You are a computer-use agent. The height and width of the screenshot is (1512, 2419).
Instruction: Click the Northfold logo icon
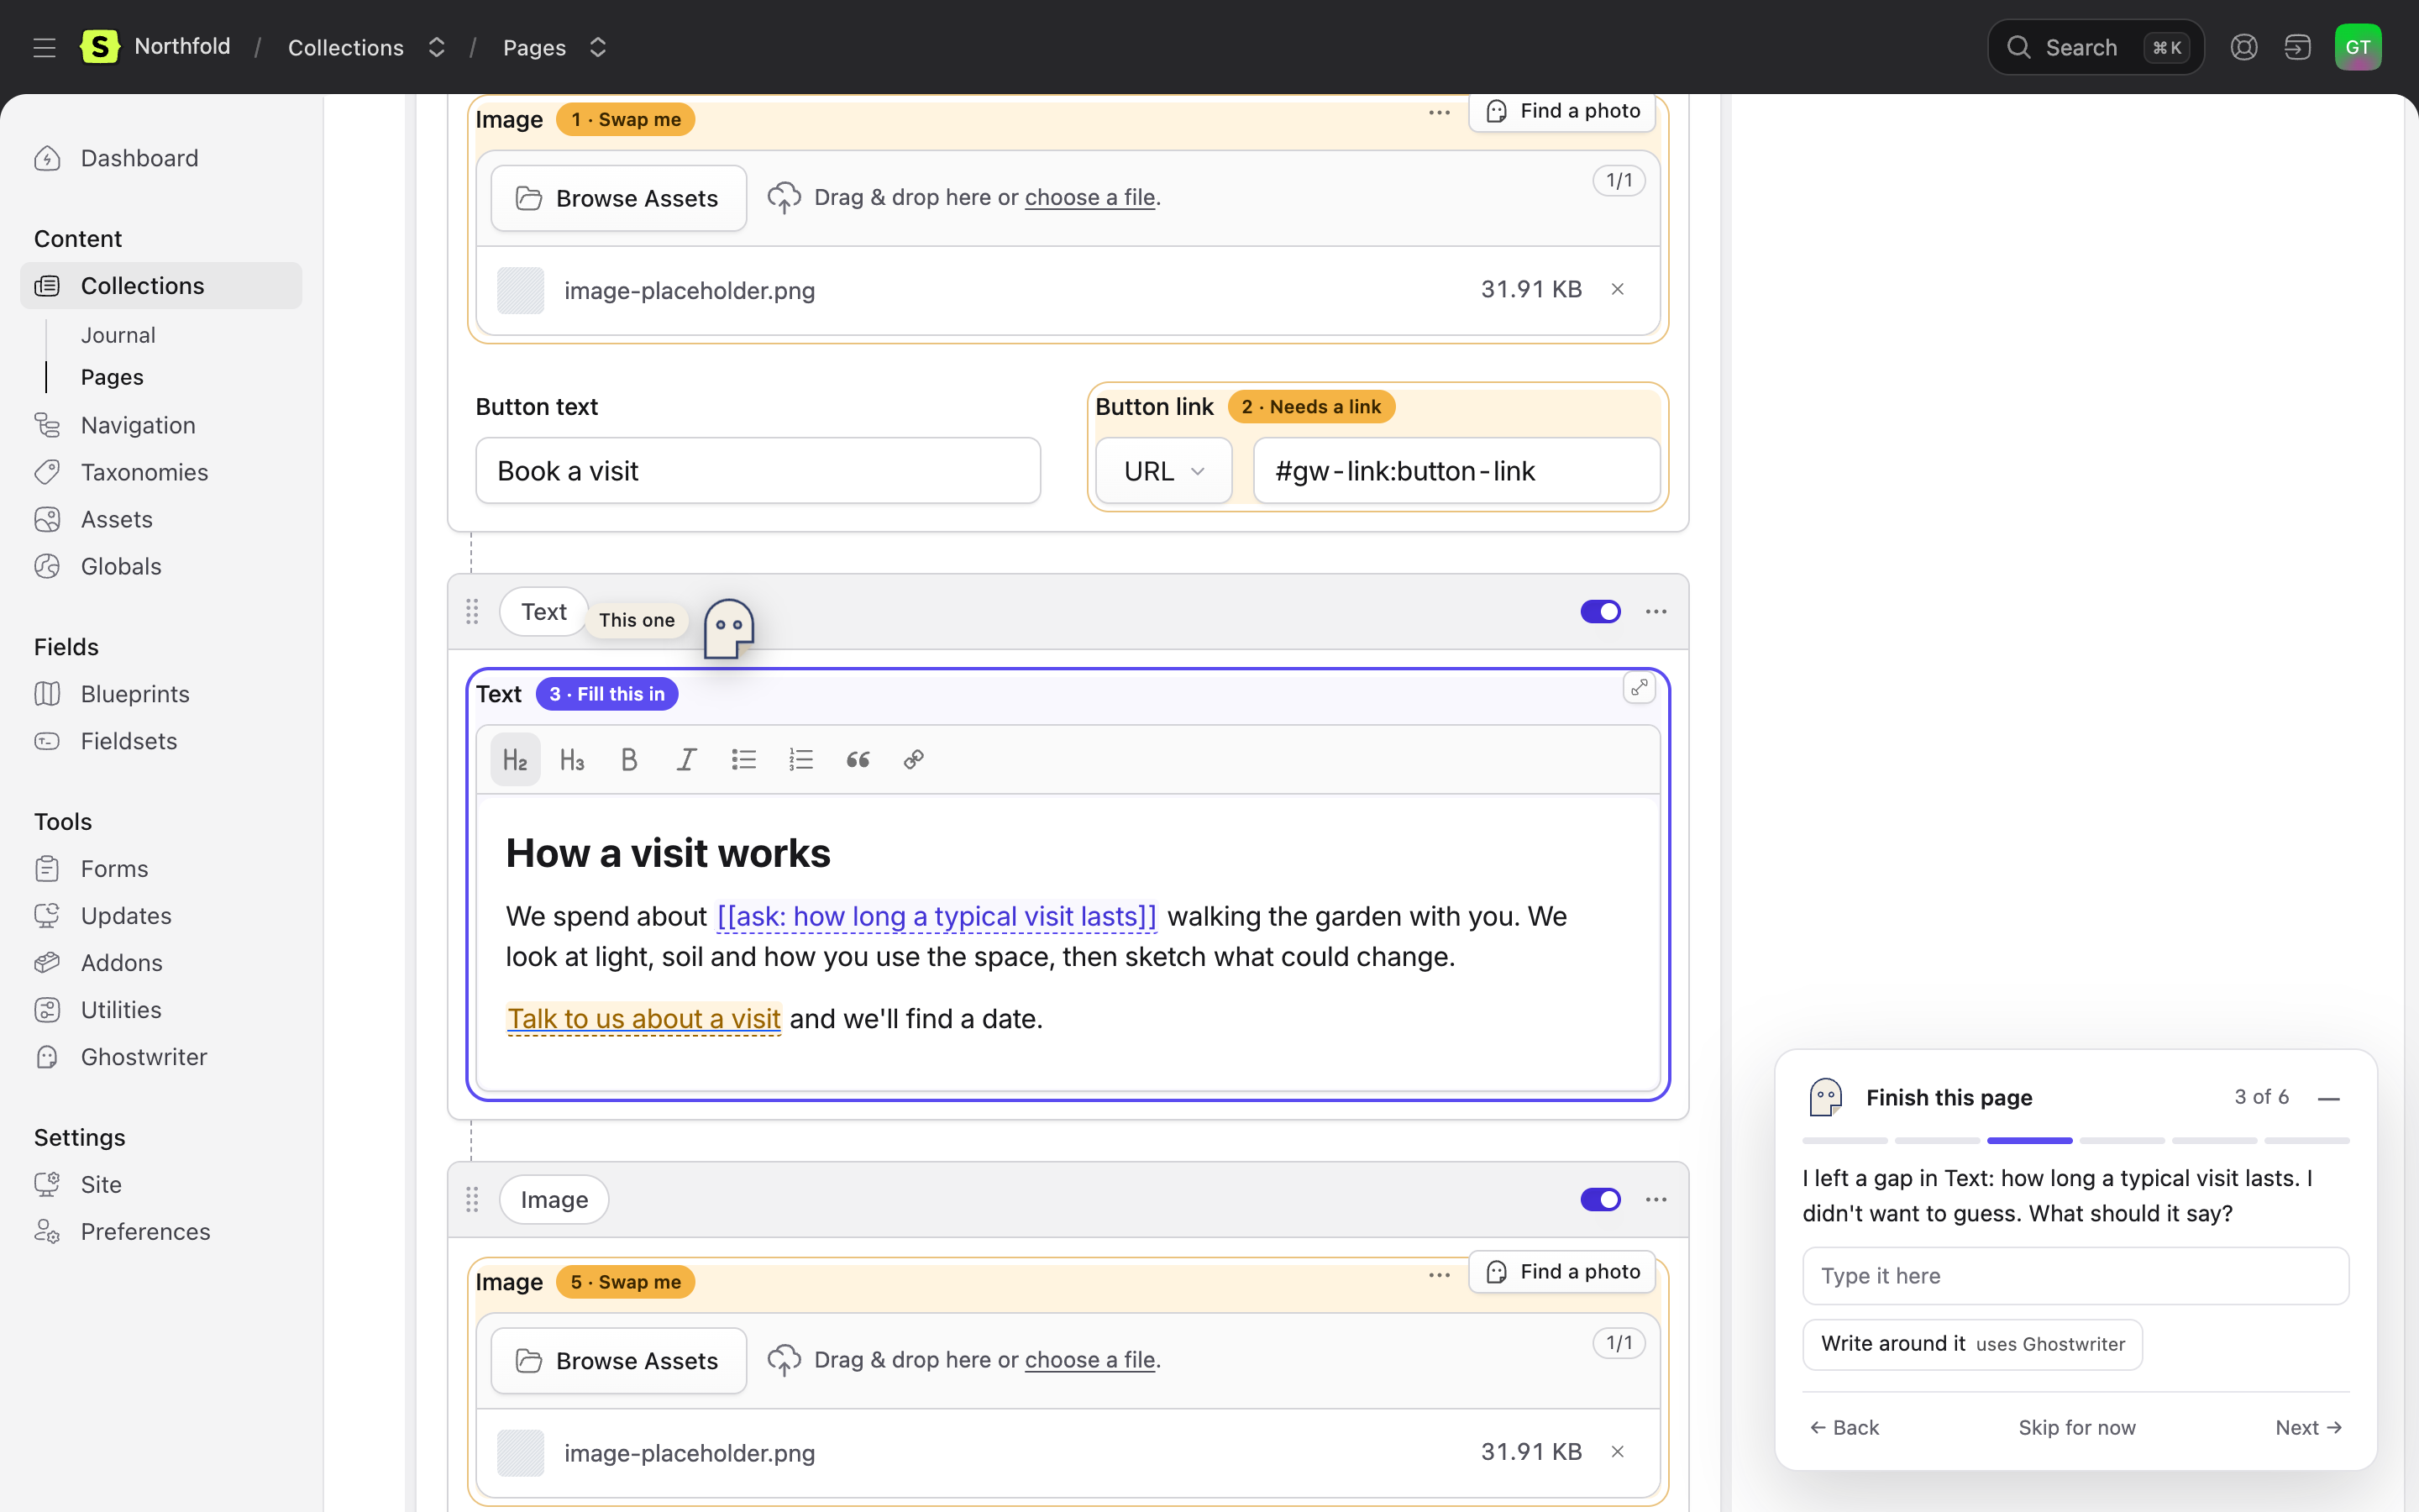pos(100,46)
